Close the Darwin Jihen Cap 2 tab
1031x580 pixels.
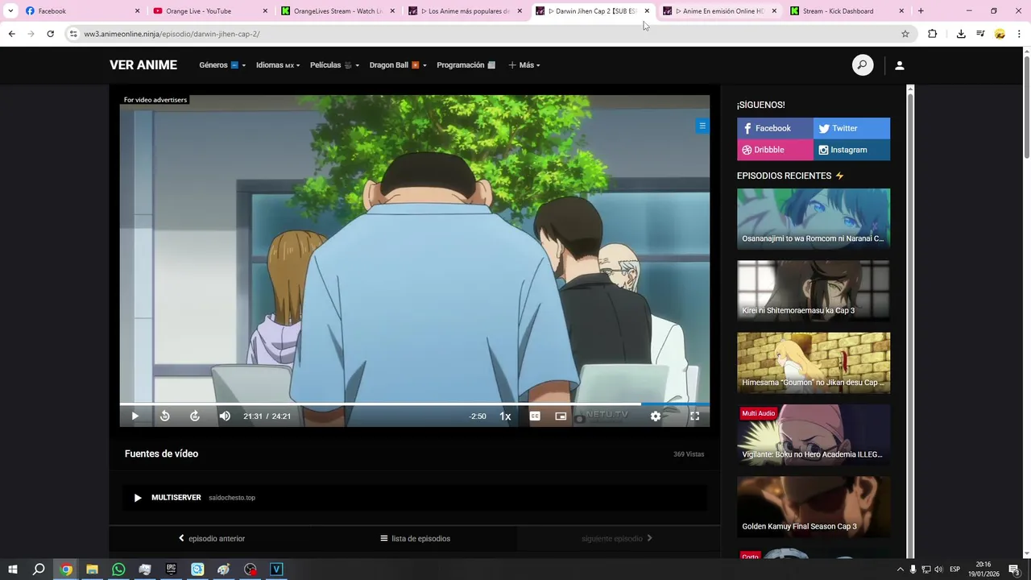tap(647, 11)
